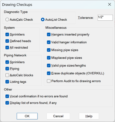Toggle the Listing tags checkbox
Viewport: 115px width, 122px height.
[7, 82]
